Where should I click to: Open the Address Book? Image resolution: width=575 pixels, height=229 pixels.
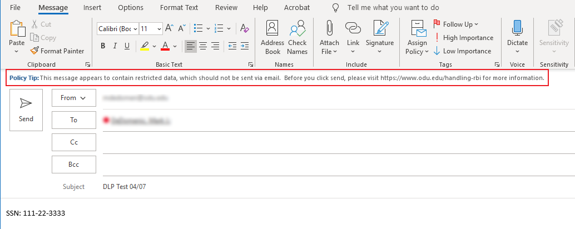(272, 37)
